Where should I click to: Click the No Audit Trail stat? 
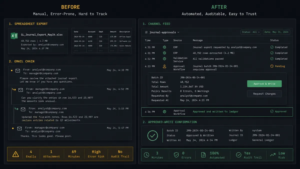click(x=120, y=154)
